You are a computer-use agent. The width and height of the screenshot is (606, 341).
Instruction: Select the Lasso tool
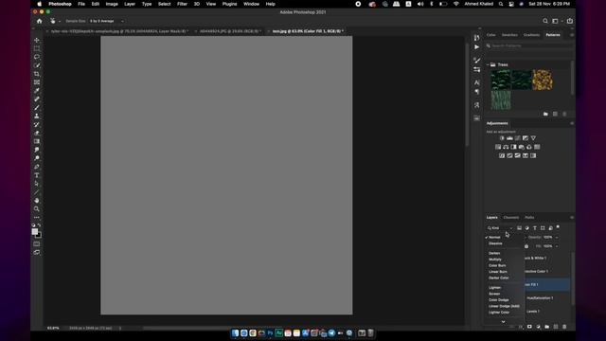(x=37, y=57)
